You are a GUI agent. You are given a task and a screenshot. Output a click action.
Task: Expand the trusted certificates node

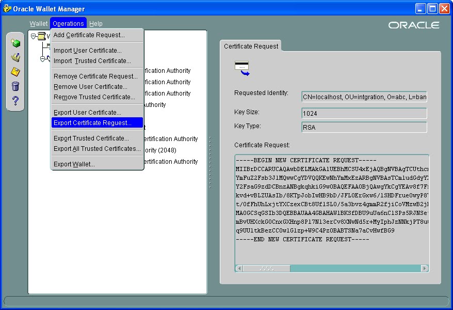click(43, 58)
